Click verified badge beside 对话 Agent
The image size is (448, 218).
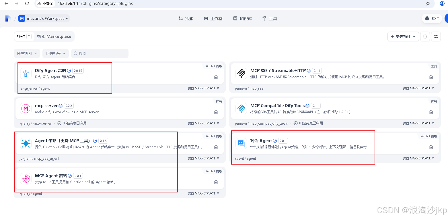tap(275, 141)
